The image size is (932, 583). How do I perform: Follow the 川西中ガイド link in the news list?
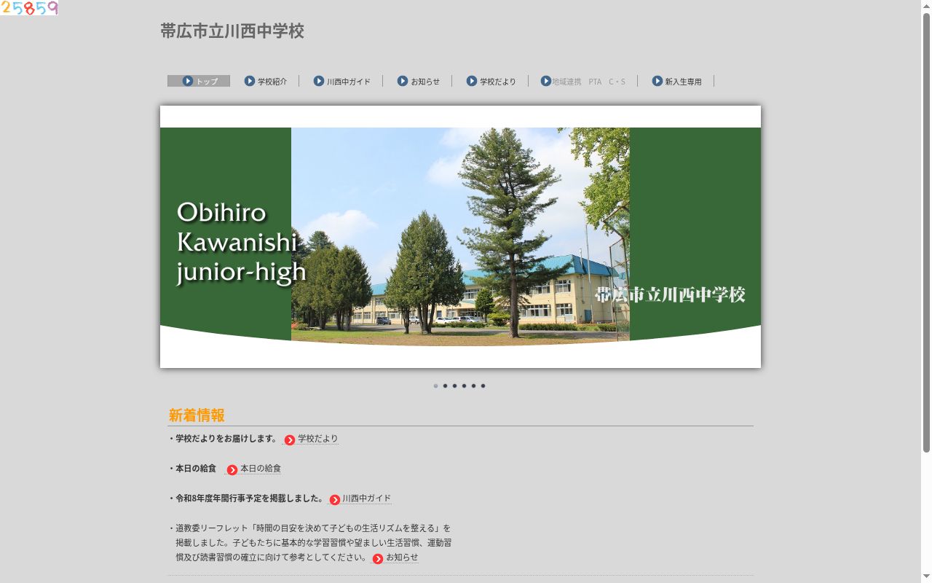[x=360, y=498]
